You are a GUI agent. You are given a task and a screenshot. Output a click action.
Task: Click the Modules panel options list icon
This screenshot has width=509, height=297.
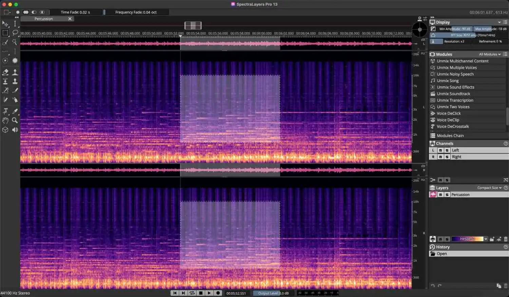[x=505, y=54]
